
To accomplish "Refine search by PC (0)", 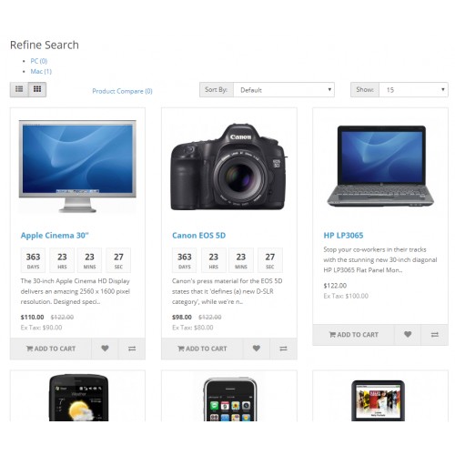I will point(39,61).
